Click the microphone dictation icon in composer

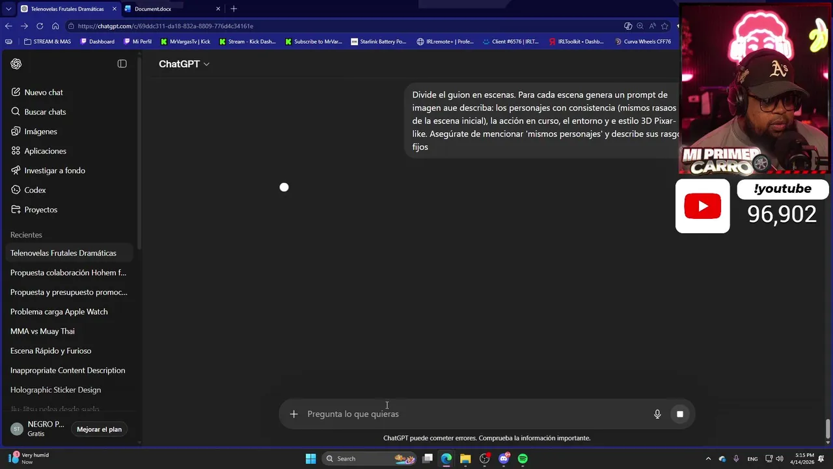pyautogui.click(x=657, y=414)
